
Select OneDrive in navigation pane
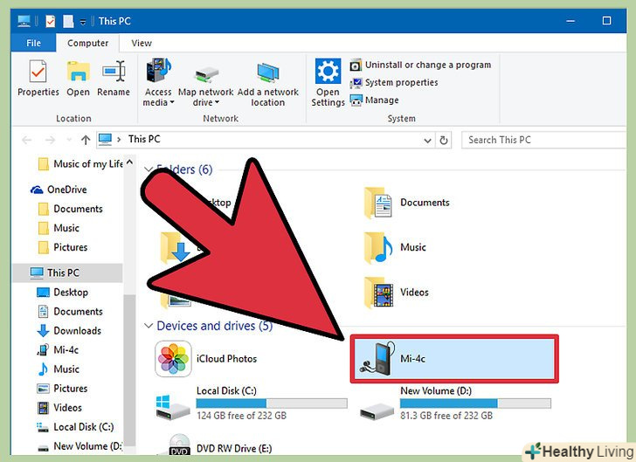tap(59, 190)
